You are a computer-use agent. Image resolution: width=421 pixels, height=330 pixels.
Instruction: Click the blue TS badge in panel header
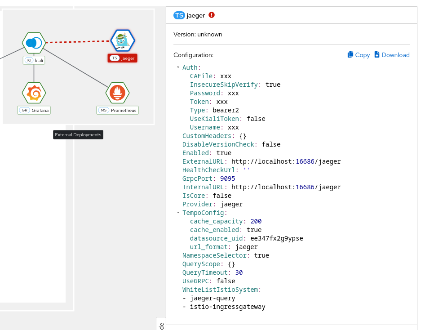pyautogui.click(x=179, y=15)
